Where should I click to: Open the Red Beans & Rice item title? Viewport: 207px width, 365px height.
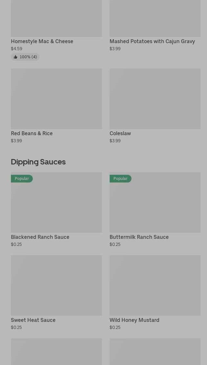32,133
